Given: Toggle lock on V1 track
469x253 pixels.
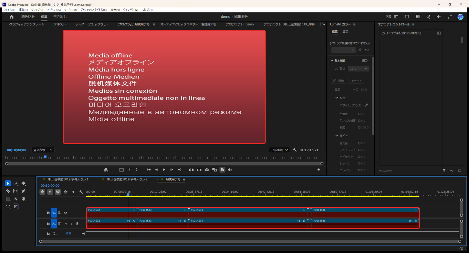Looking at the screenshot, I should (48, 213).
